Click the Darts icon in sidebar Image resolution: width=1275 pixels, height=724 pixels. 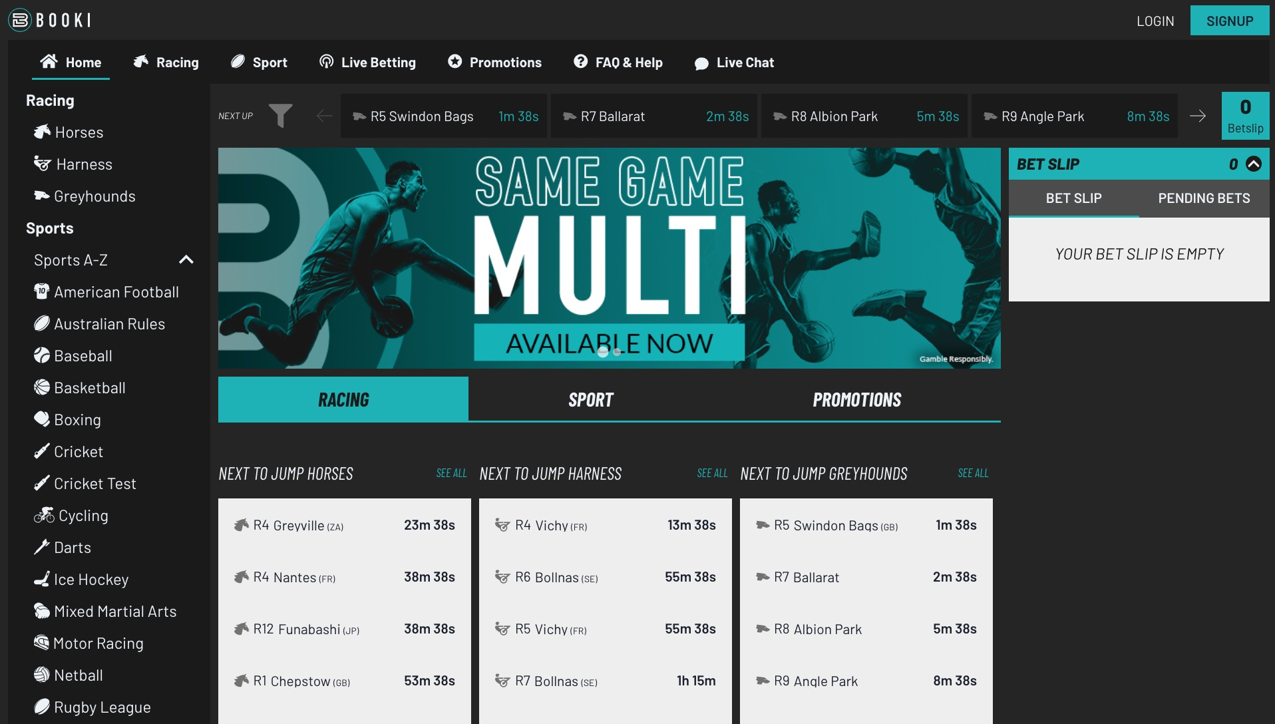[x=42, y=547]
